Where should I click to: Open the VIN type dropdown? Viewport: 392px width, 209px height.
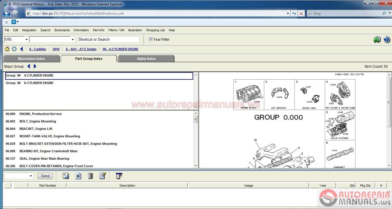coord(26,40)
